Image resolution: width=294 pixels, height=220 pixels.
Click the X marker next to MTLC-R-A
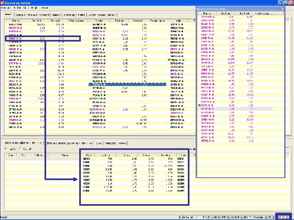[91, 99]
